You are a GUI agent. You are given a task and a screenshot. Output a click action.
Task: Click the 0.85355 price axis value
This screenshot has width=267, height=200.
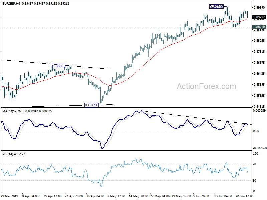(x=259, y=96)
